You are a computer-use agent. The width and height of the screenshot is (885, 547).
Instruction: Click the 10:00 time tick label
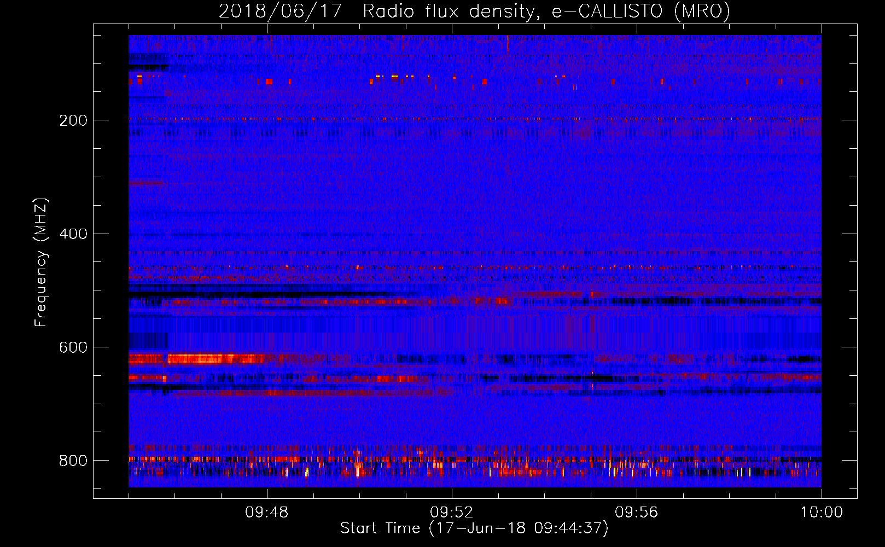(822, 513)
